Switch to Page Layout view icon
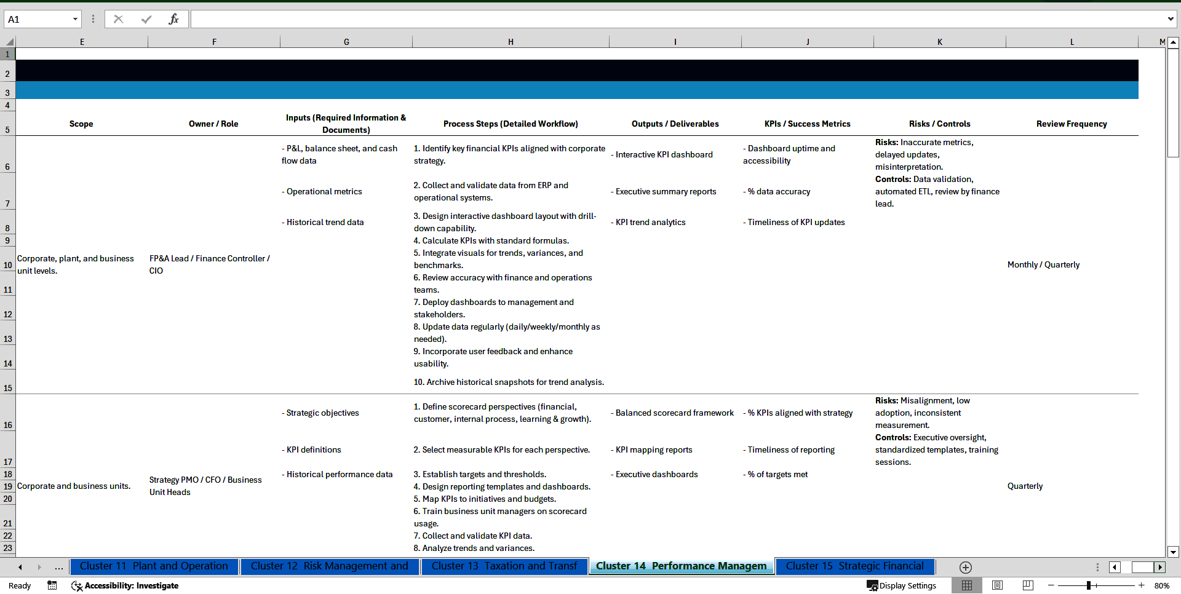 pyautogui.click(x=997, y=585)
